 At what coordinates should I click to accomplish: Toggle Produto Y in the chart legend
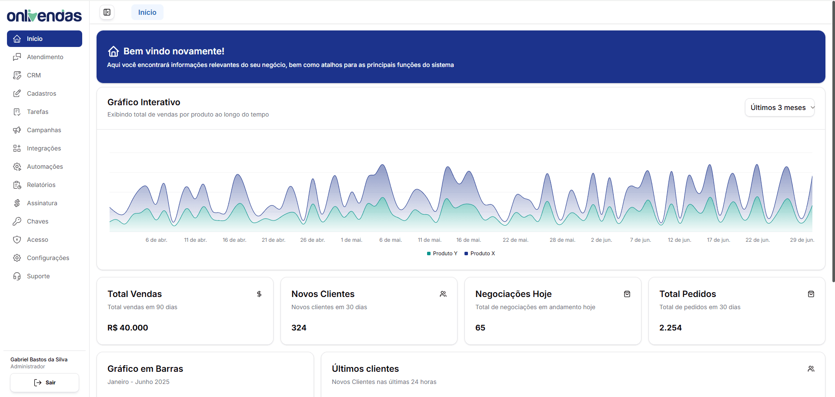tap(442, 253)
